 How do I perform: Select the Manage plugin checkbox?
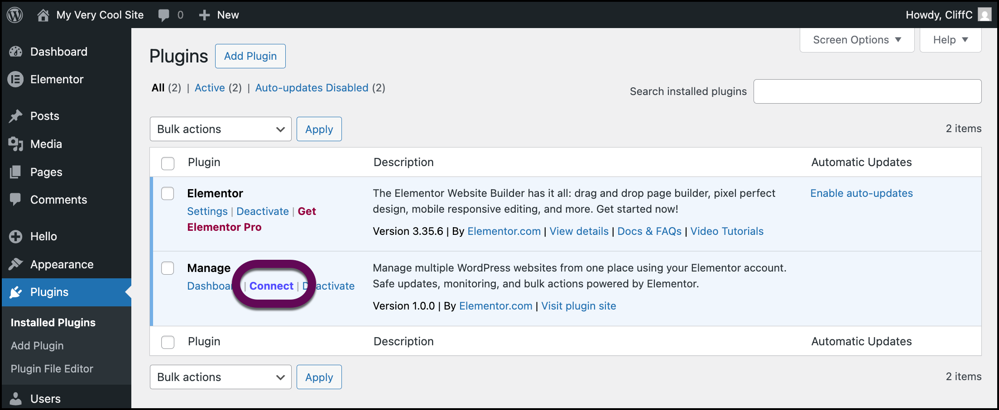pyautogui.click(x=168, y=268)
